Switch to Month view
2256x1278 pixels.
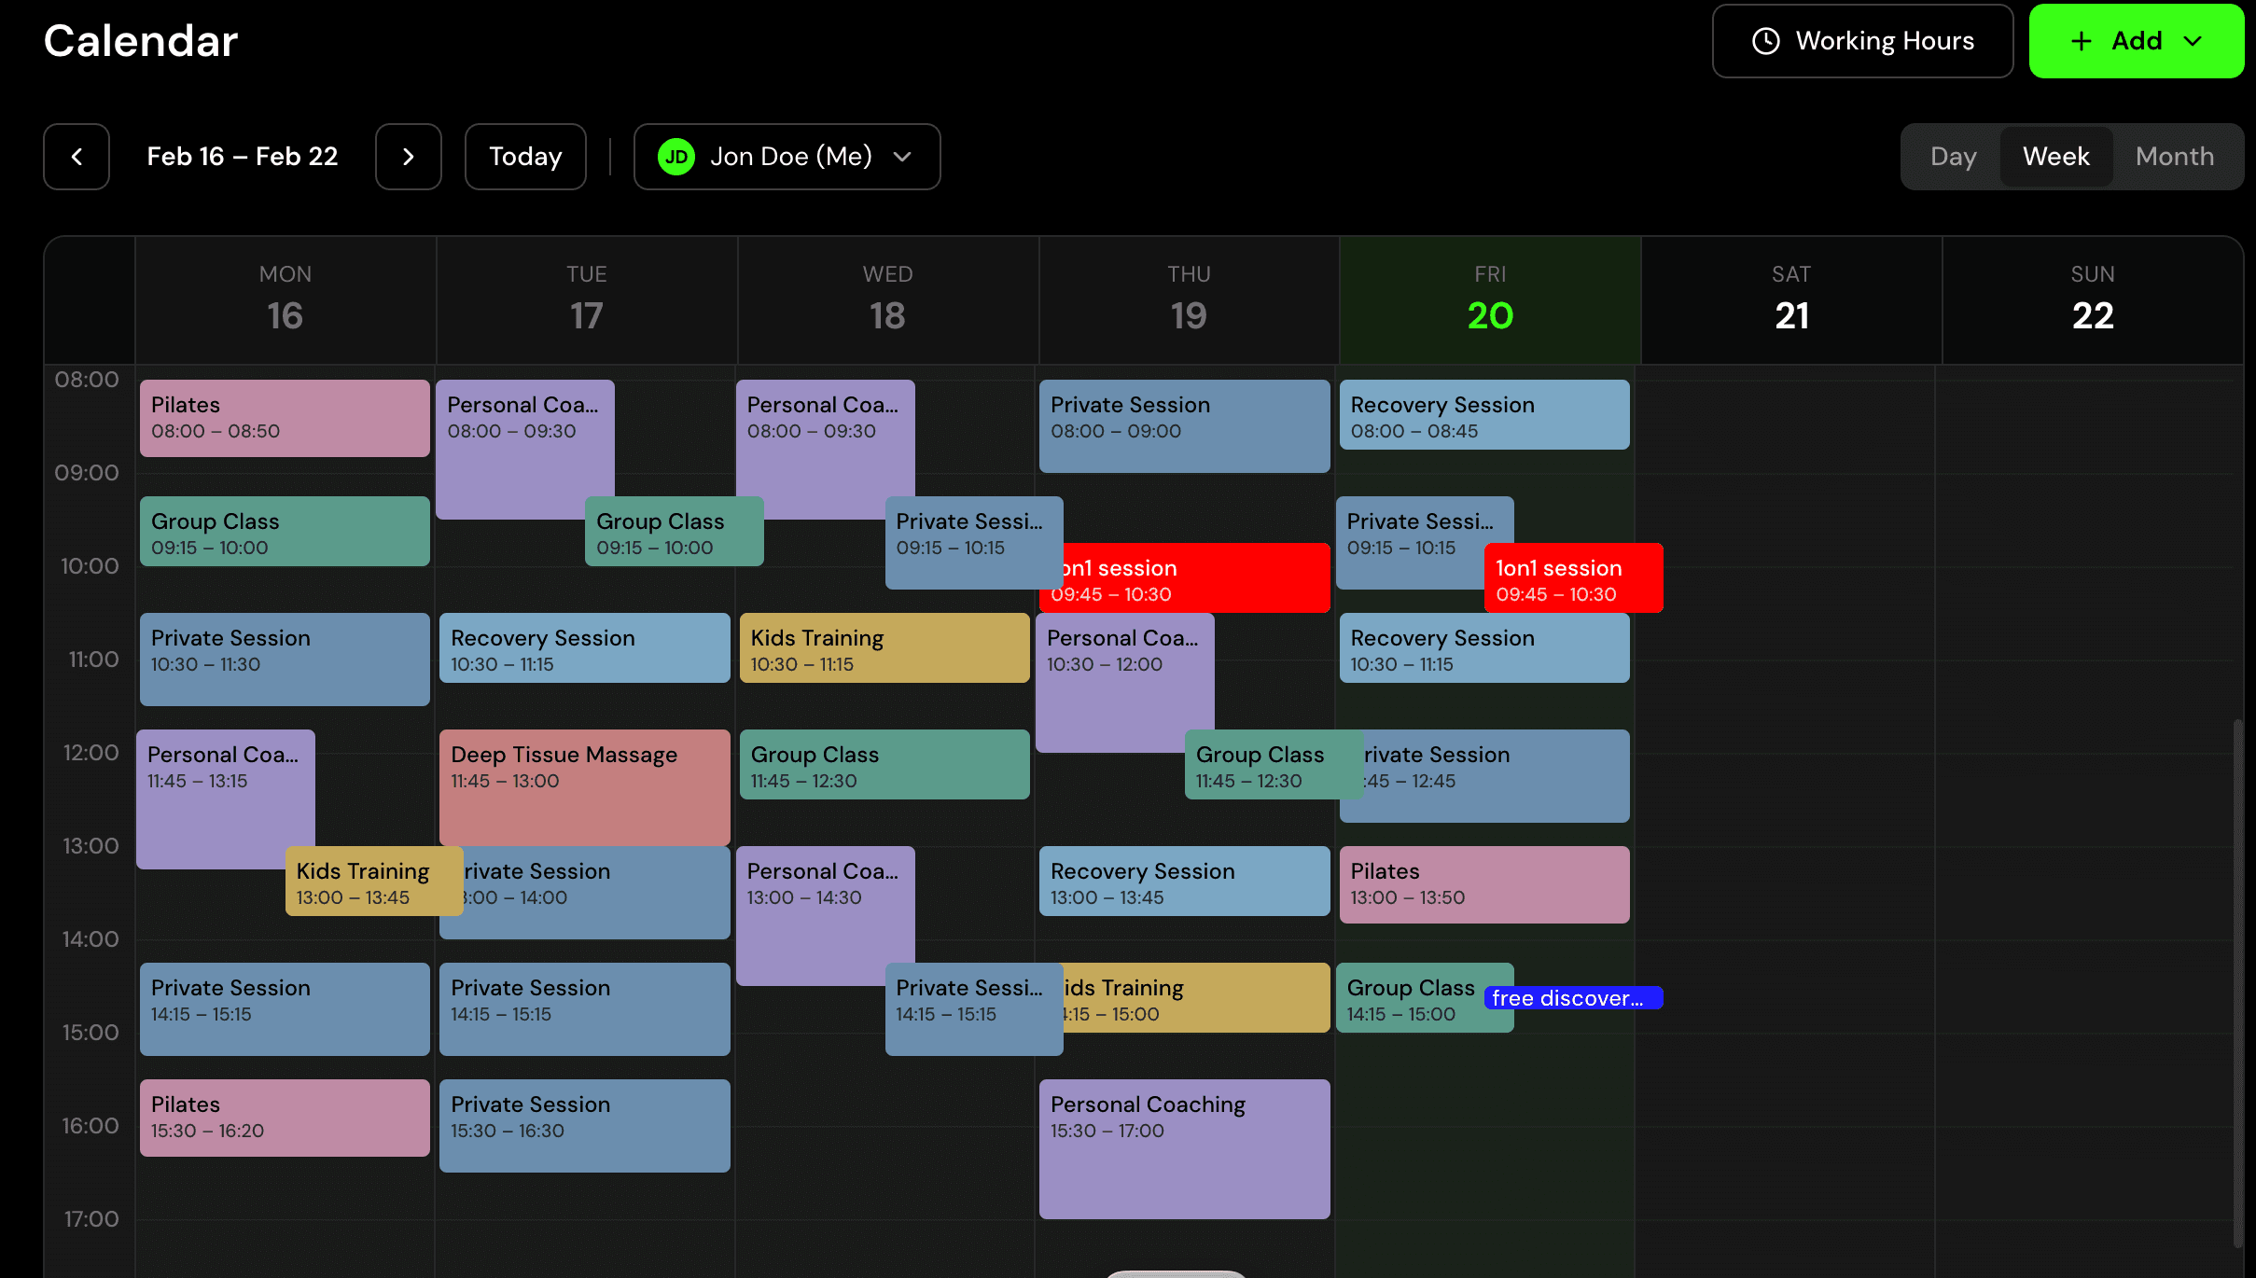tap(2174, 156)
